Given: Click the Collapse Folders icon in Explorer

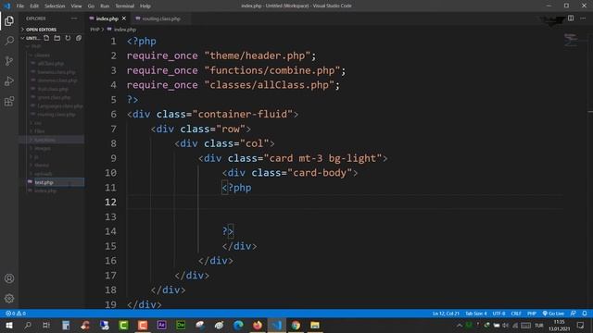Looking at the screenshot, I should point(79,38).
